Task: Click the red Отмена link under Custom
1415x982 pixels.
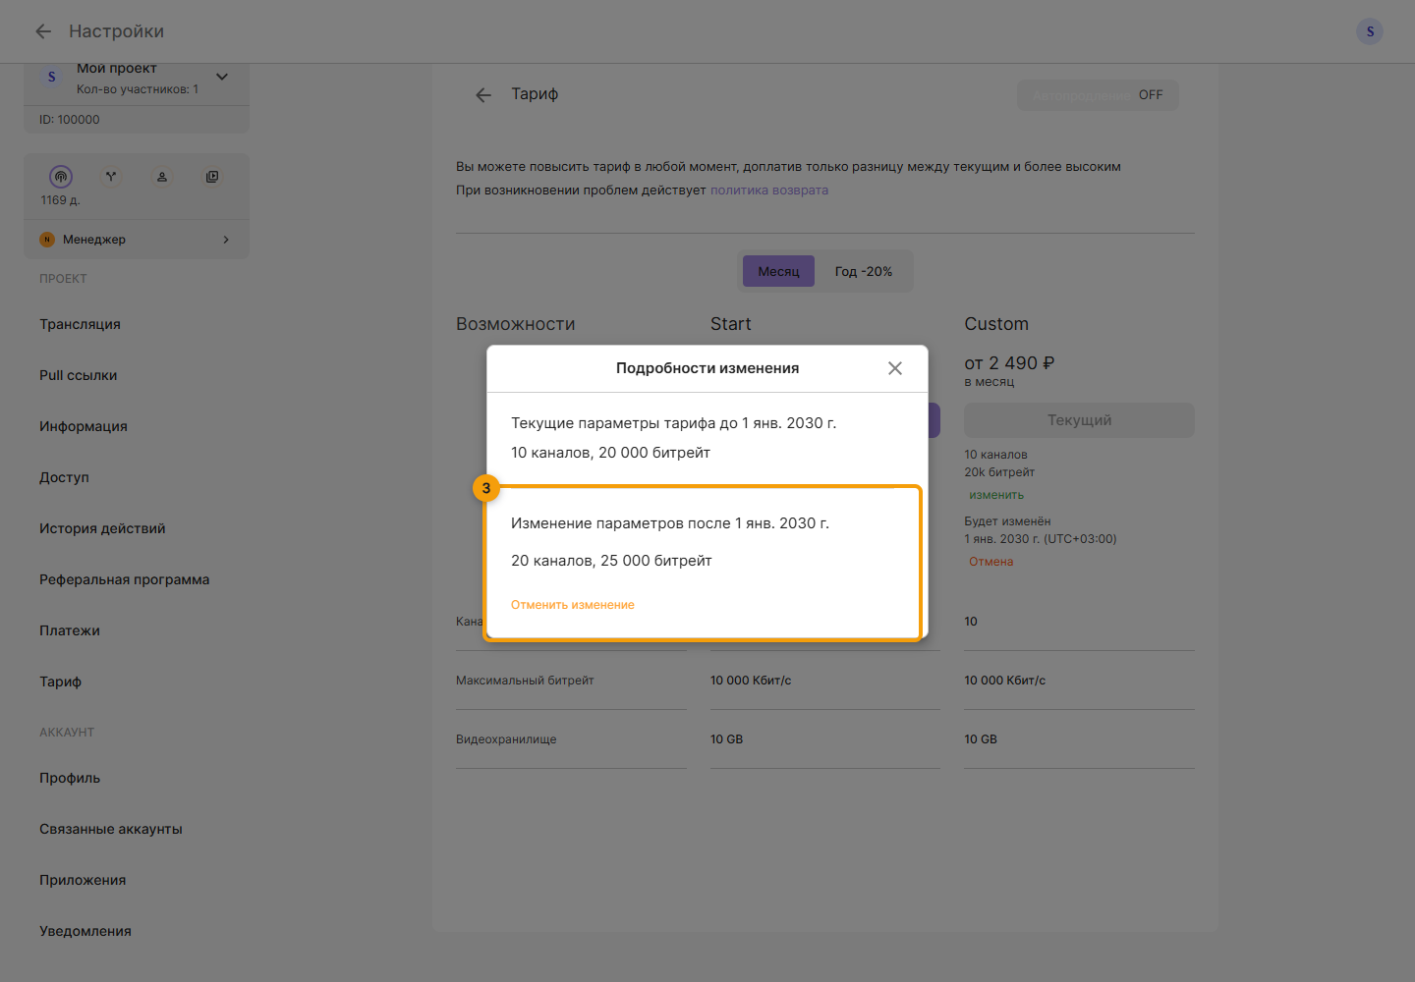Action: click(990, 562)
